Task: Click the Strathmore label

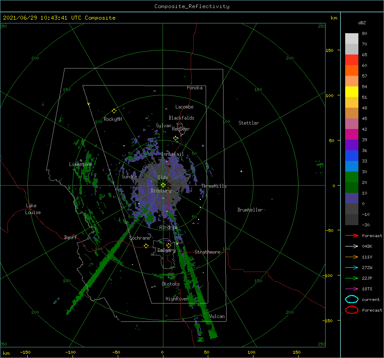Action: click(x=207, y=252)
